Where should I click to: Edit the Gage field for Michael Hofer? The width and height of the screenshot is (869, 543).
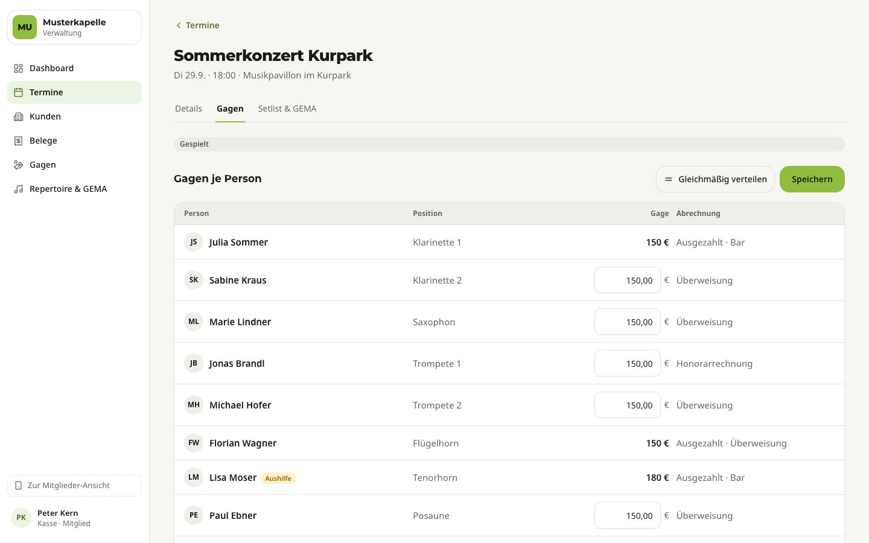[x=628, y=405]
